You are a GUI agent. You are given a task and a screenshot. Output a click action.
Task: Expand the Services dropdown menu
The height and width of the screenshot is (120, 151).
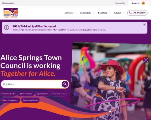pyautogui.click(x=70, y=13)
